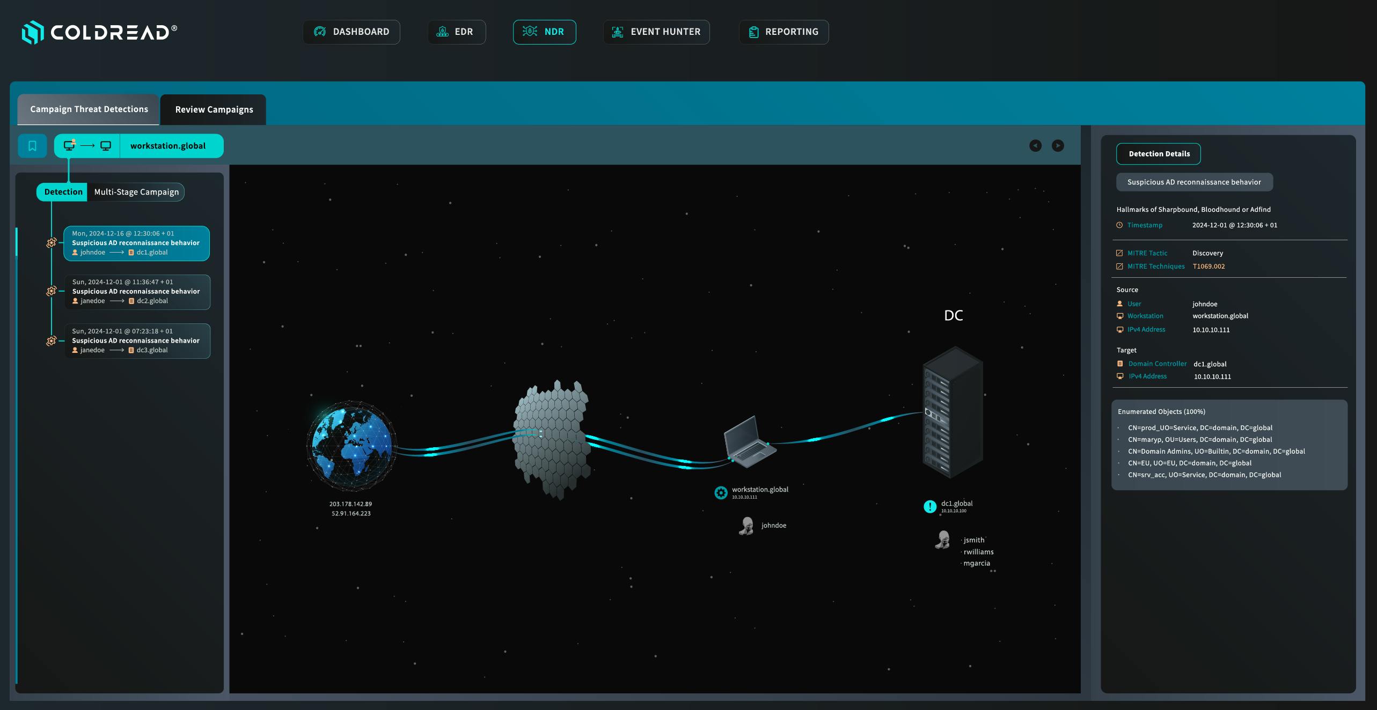The width and height of the screenshot is (1377, 710).
Task: Select the janedoe to dc2.global detection
Action: pyautogui.click(x=137, y=292)
